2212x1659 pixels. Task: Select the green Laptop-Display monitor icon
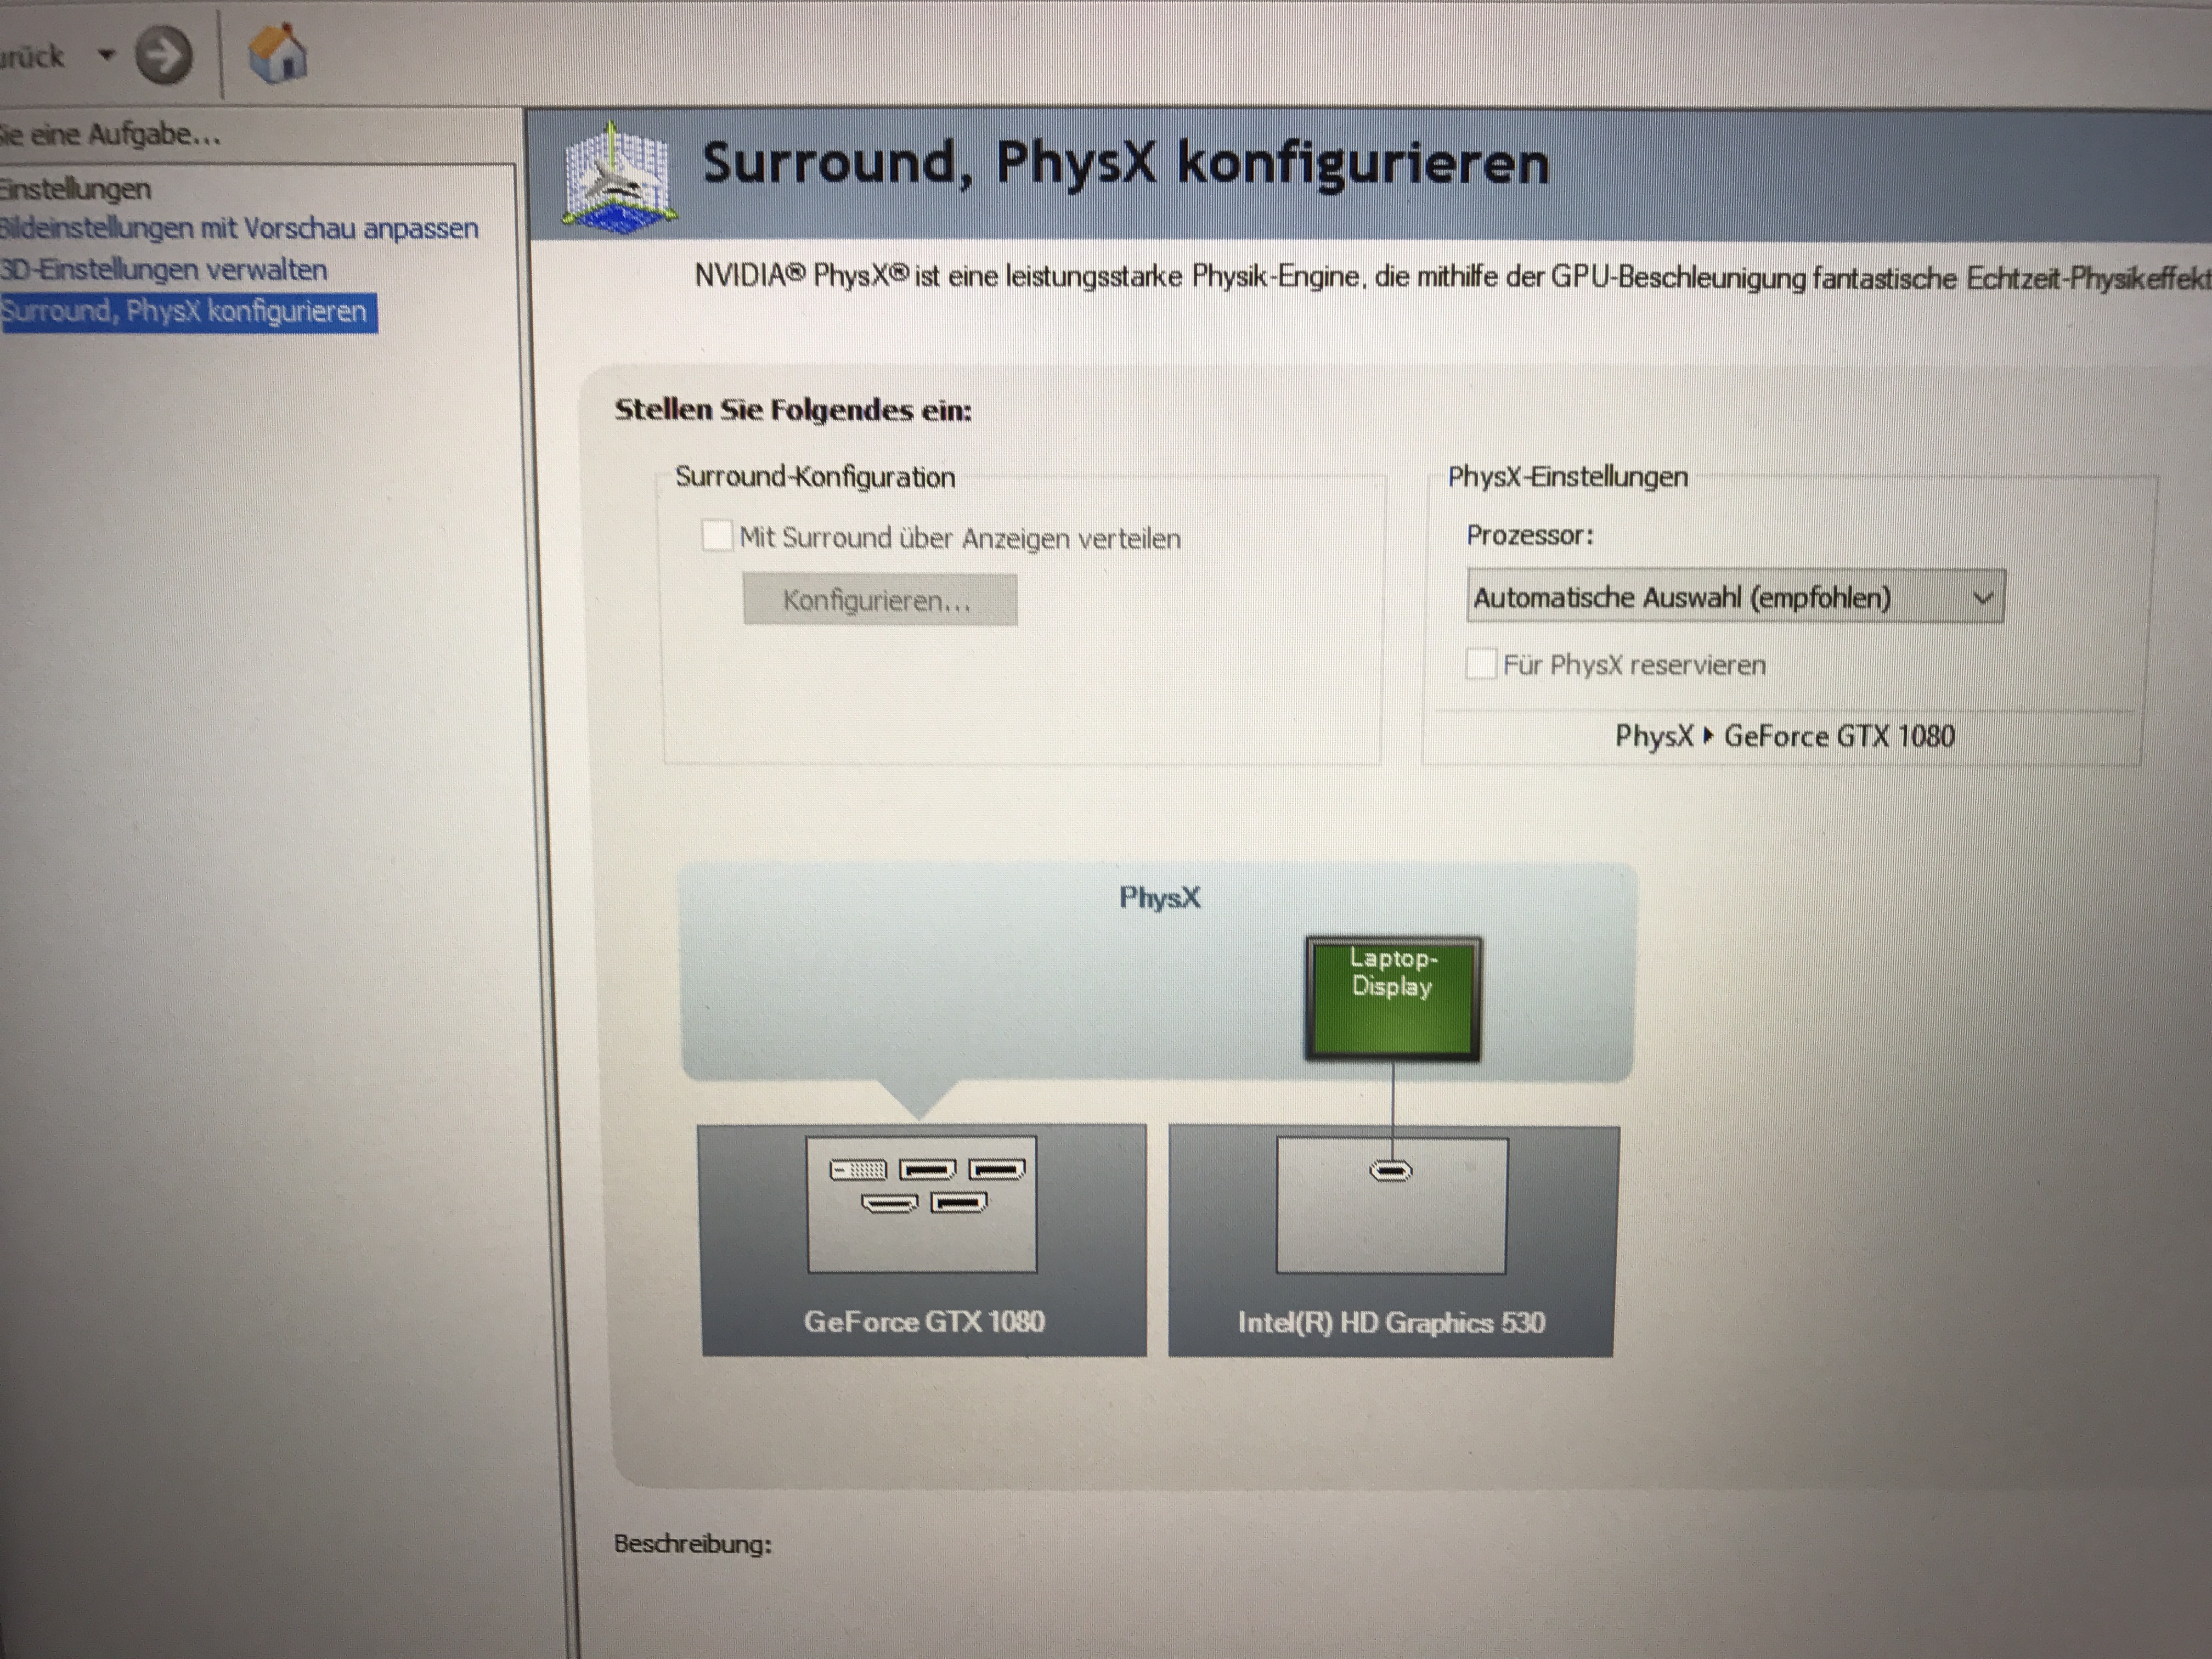tap(1392, 999)
